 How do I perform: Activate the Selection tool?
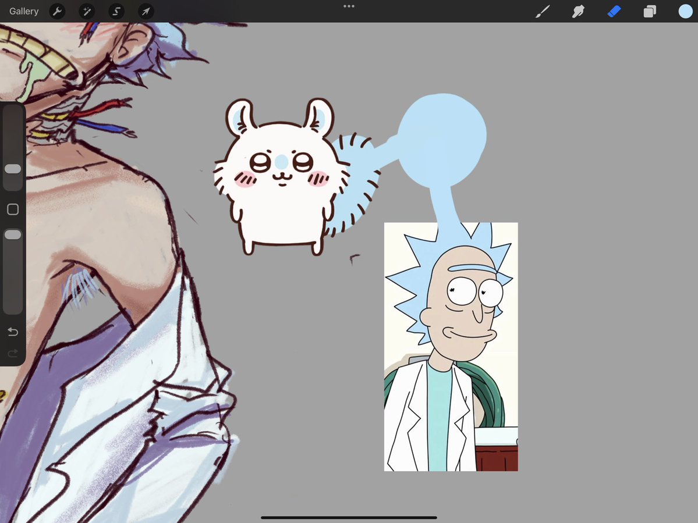pyautogui.click(x=116, y=11)
